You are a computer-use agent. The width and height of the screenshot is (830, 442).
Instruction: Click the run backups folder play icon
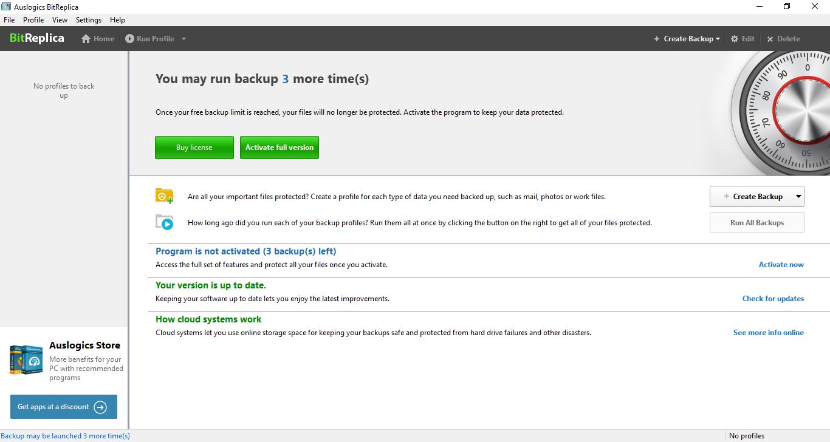pos(164,222)
